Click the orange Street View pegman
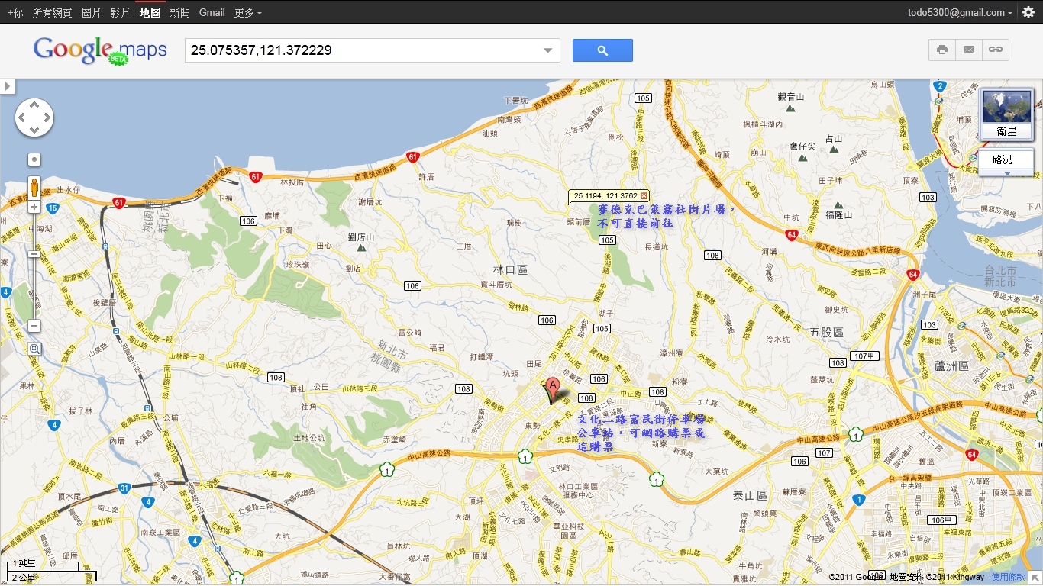This screenshot has height=586, width=1043. point(34,188)
